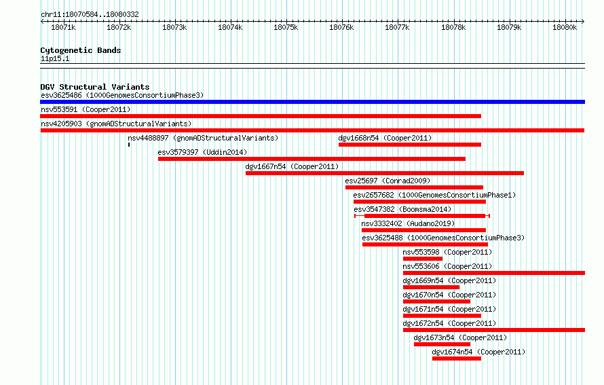
Task: Select the dgv1671n54 (Cooper2011) bar
Action: tap(442, 316)
